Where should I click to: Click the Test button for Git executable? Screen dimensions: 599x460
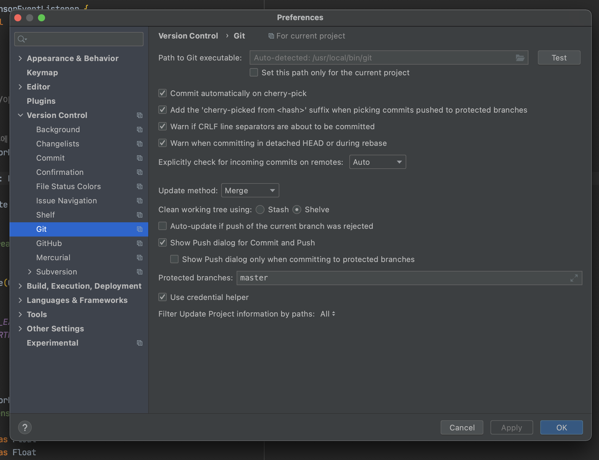pos(559,58)
